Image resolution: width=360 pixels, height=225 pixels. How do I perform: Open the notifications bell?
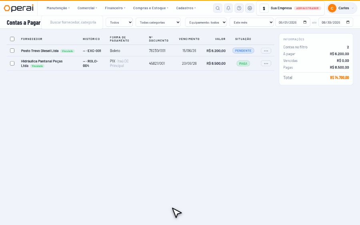click(228, 8)
